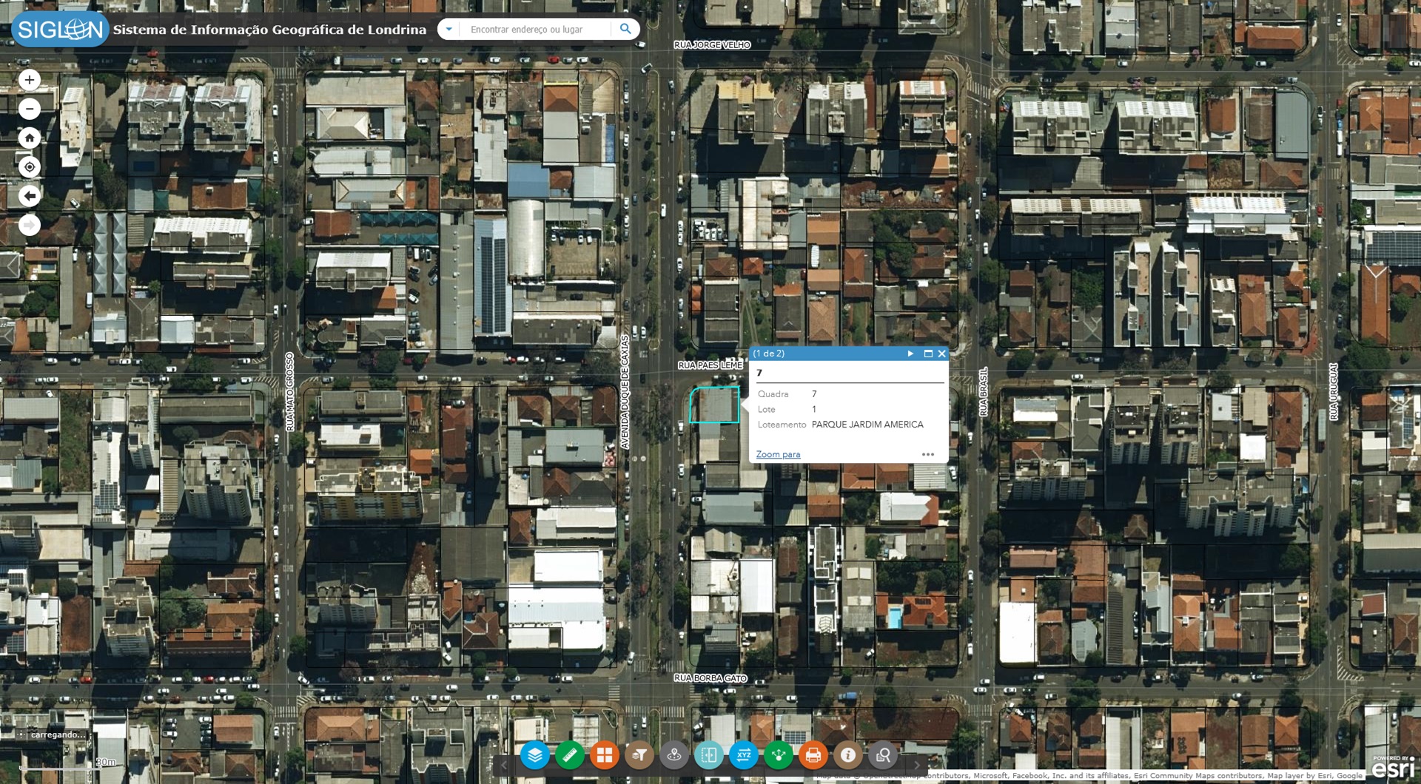
Task: Click the (1 de 2) popup counter
Action: pos(769,354)
